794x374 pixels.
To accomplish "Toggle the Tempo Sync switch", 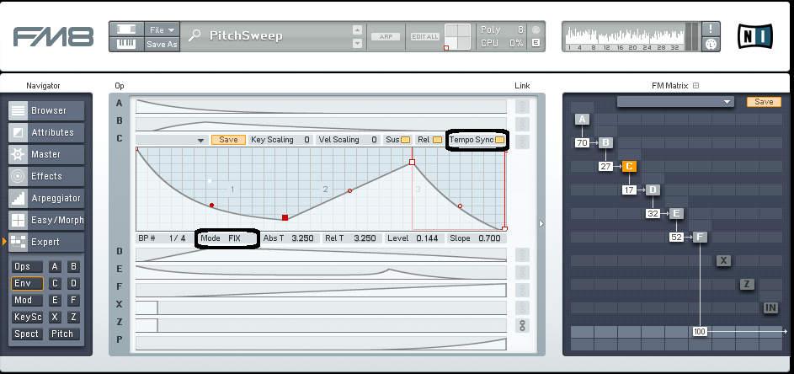I will 500,140.
